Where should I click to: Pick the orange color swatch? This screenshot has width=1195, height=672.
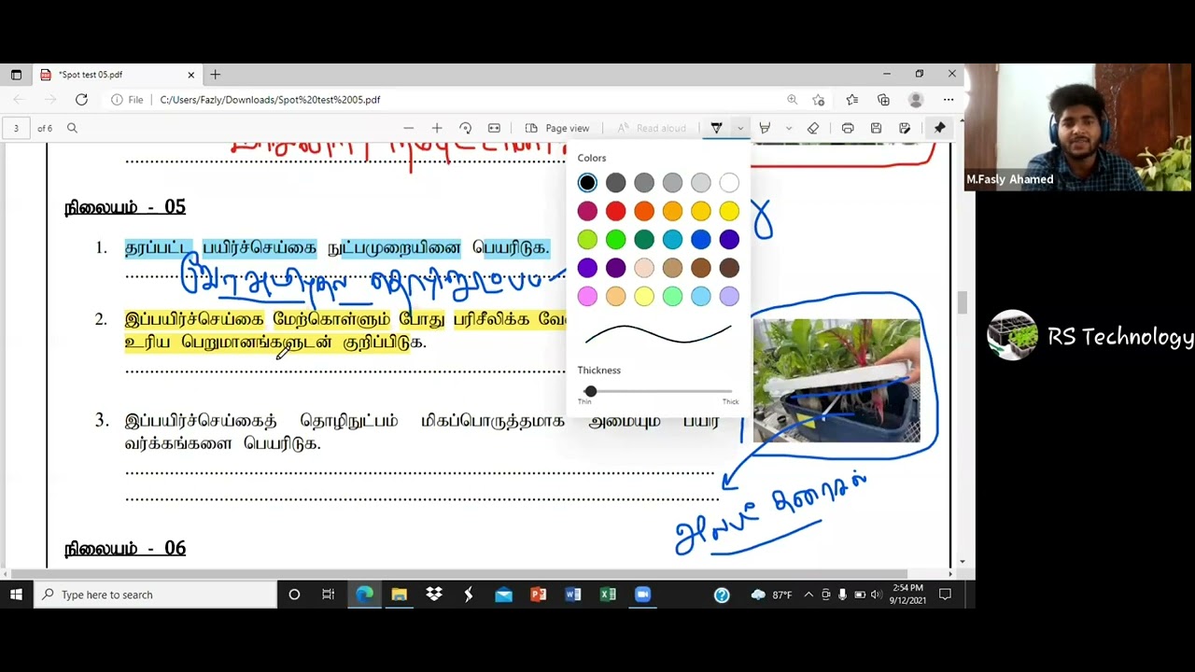[644, 211]
